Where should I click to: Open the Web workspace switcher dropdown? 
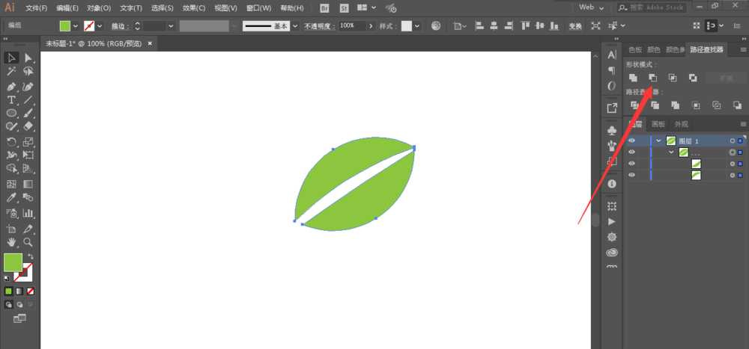click(592, 7)
